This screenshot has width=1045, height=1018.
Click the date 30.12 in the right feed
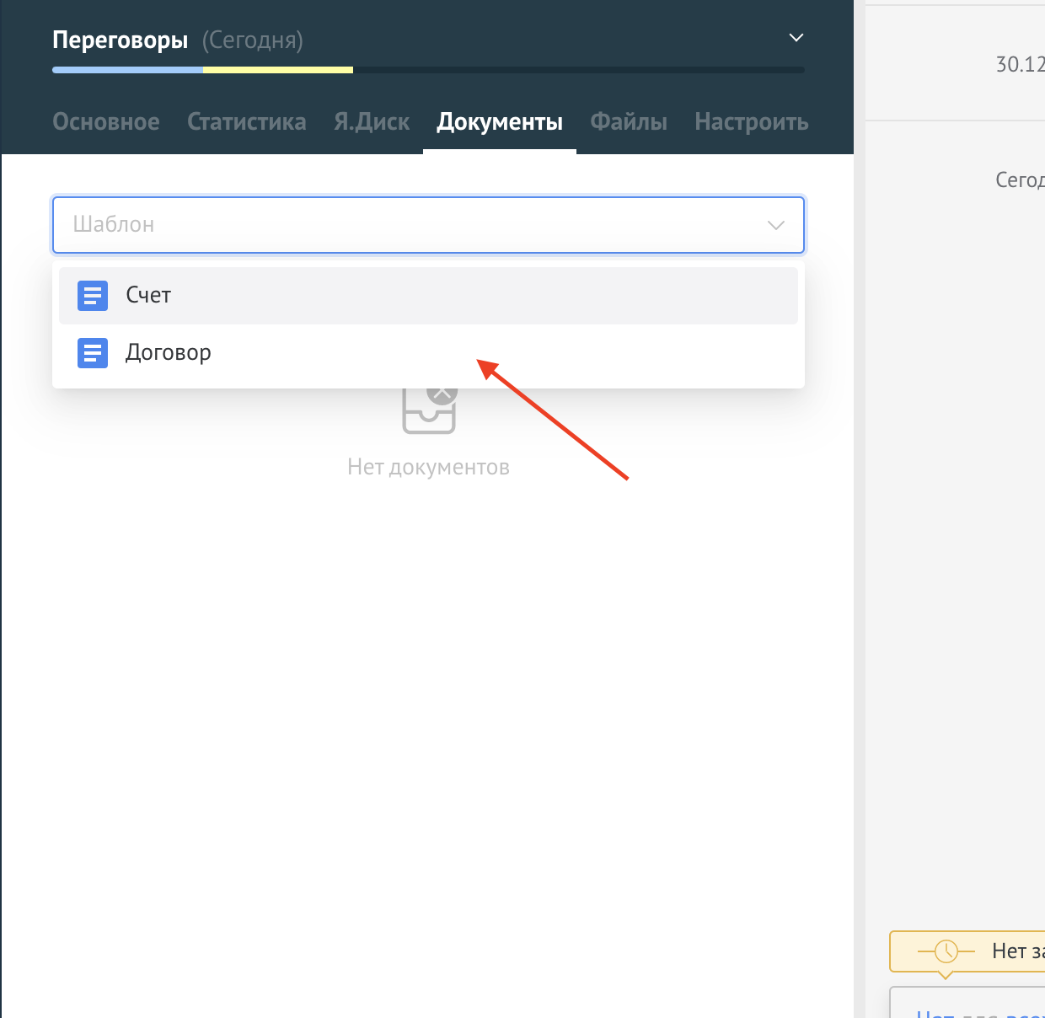[x=1020, y=64]
